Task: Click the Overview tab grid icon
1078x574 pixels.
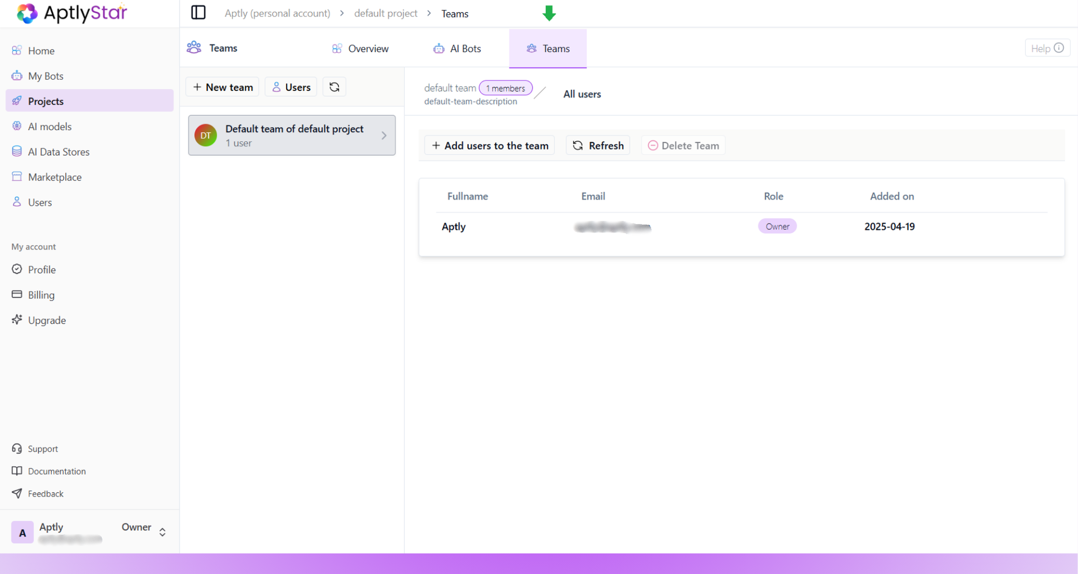Action: (337, 48)
